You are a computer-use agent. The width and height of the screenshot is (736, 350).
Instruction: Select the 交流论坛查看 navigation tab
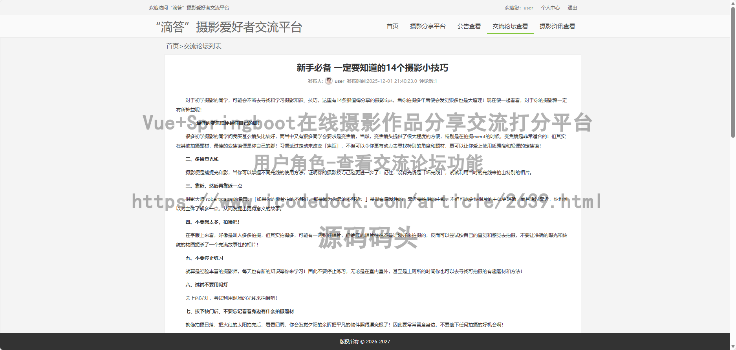click(510, 26)
